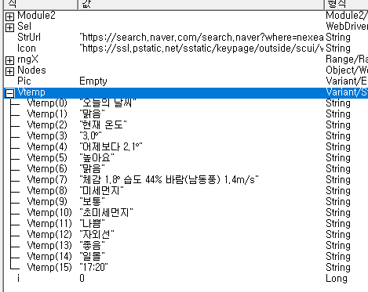The height and width of the screenshot is (292, 368).
Task: Select the Vtemp(7) element
Action: [47, 180]
